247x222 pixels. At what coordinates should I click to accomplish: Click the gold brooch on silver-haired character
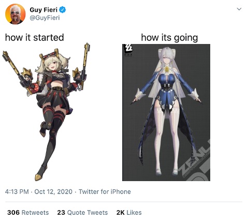tap(166, 69)
